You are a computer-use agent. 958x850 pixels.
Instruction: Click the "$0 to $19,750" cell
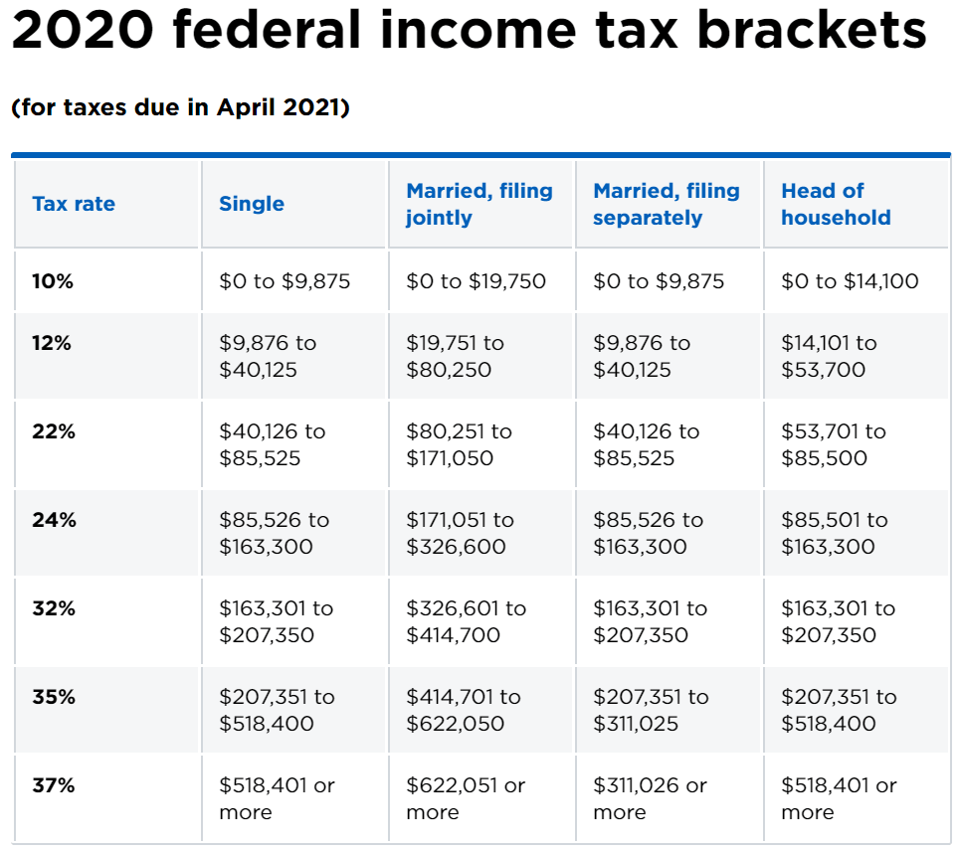(477, 281)
